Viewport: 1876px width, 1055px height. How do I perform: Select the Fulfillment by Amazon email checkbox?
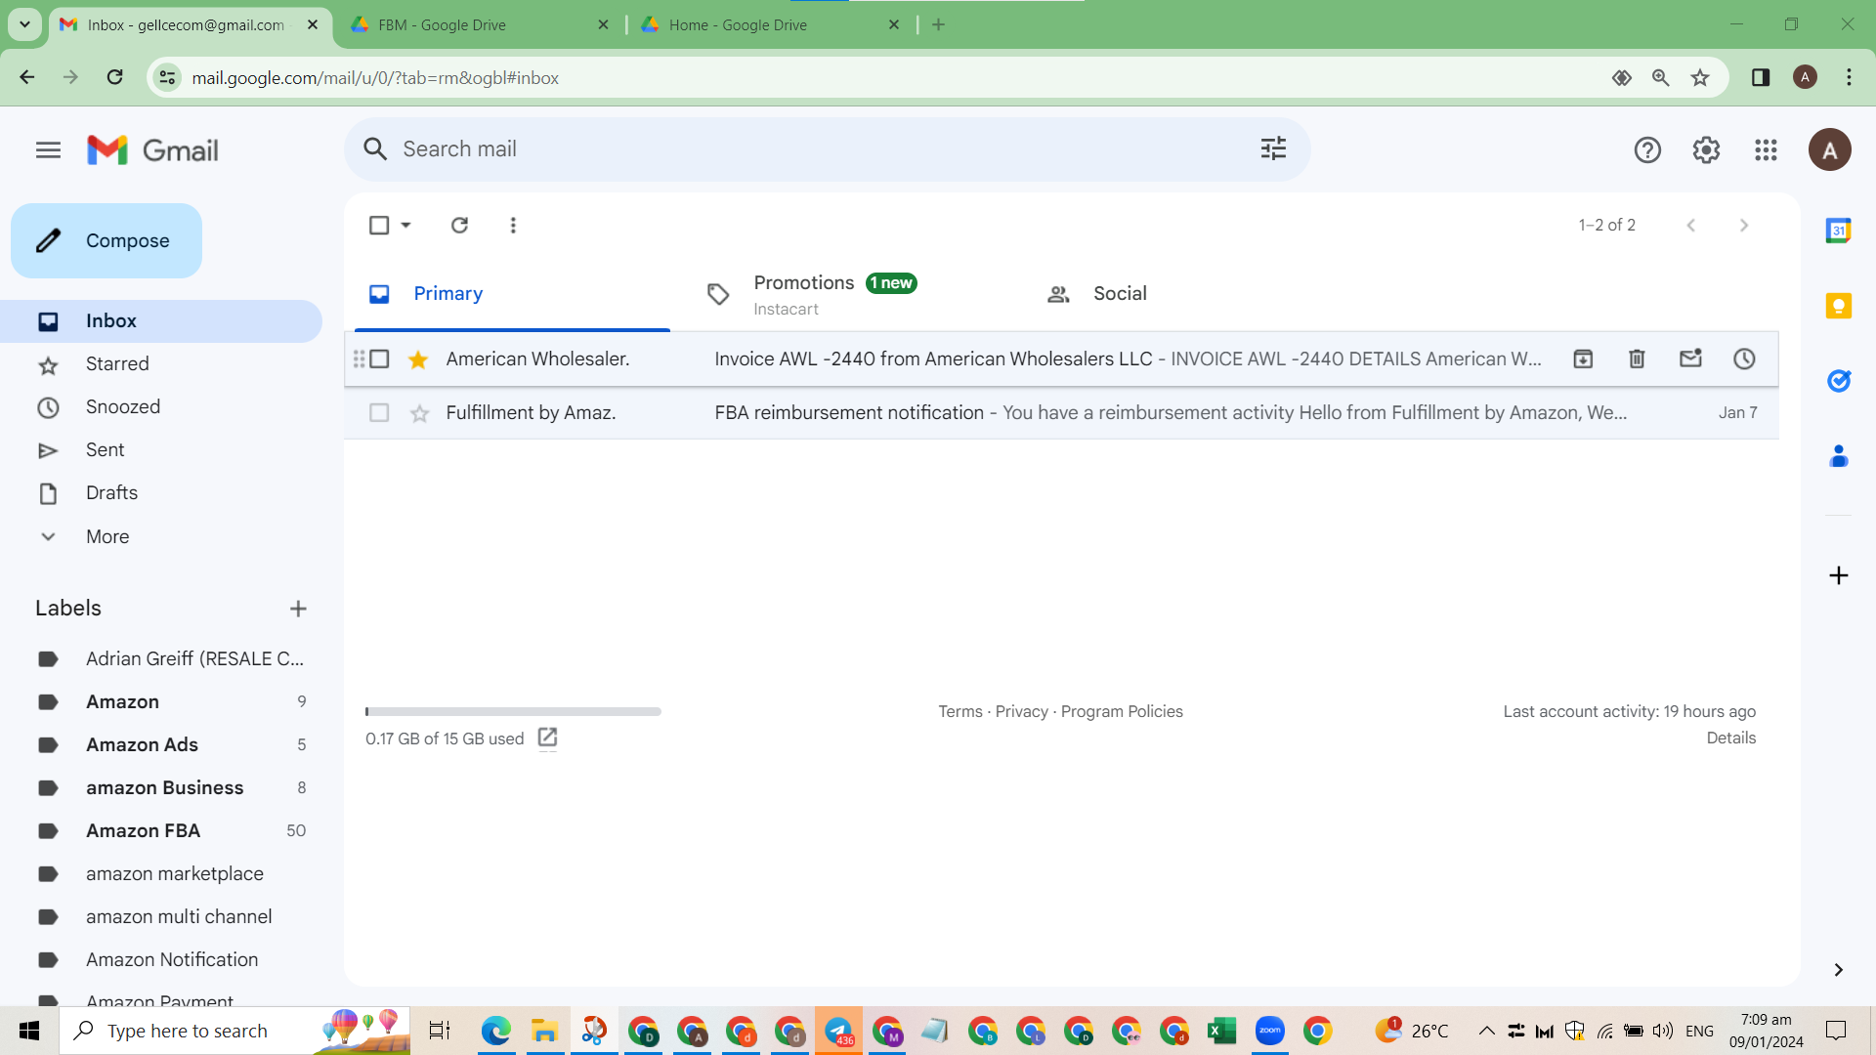tap(379, 412)
